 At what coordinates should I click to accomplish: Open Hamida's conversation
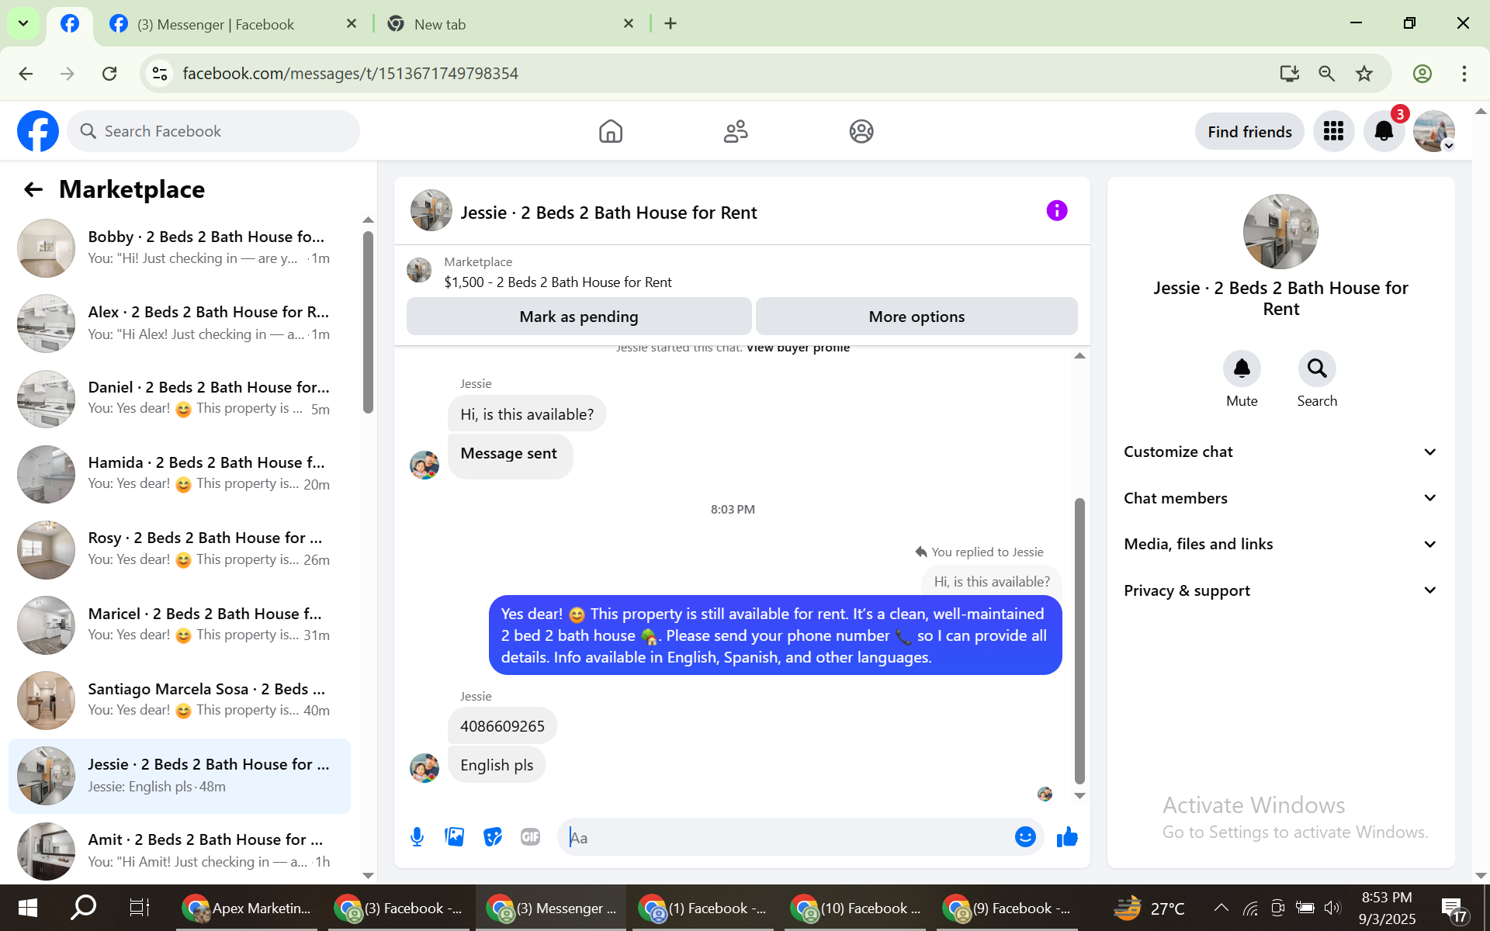tap(179, 473)
